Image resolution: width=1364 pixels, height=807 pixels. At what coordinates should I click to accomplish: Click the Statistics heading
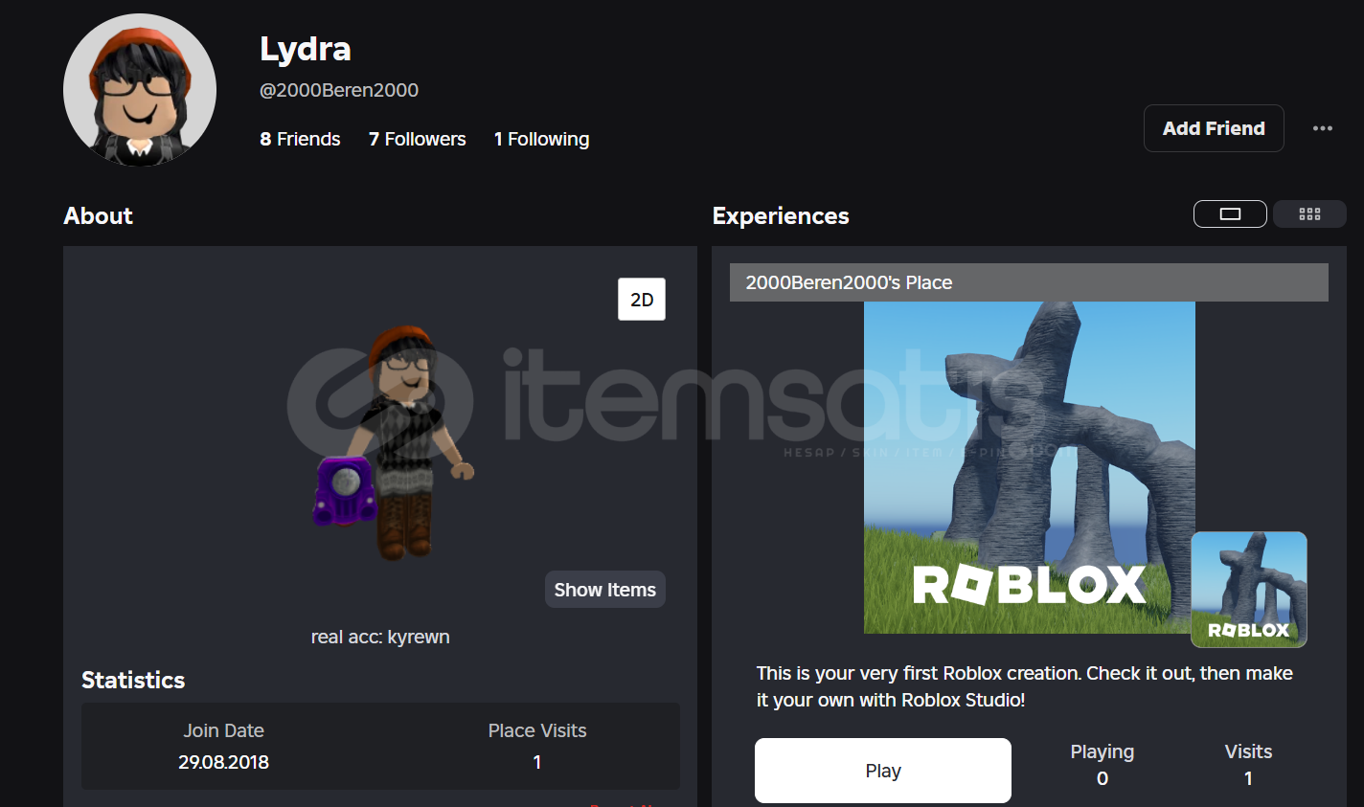(x=133, y=680)
